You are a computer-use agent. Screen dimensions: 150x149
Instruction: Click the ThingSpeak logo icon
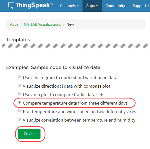11,6
